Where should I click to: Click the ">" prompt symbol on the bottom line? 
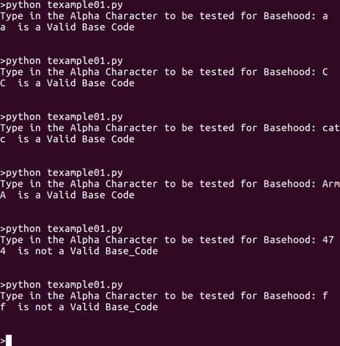click(3, 341)
